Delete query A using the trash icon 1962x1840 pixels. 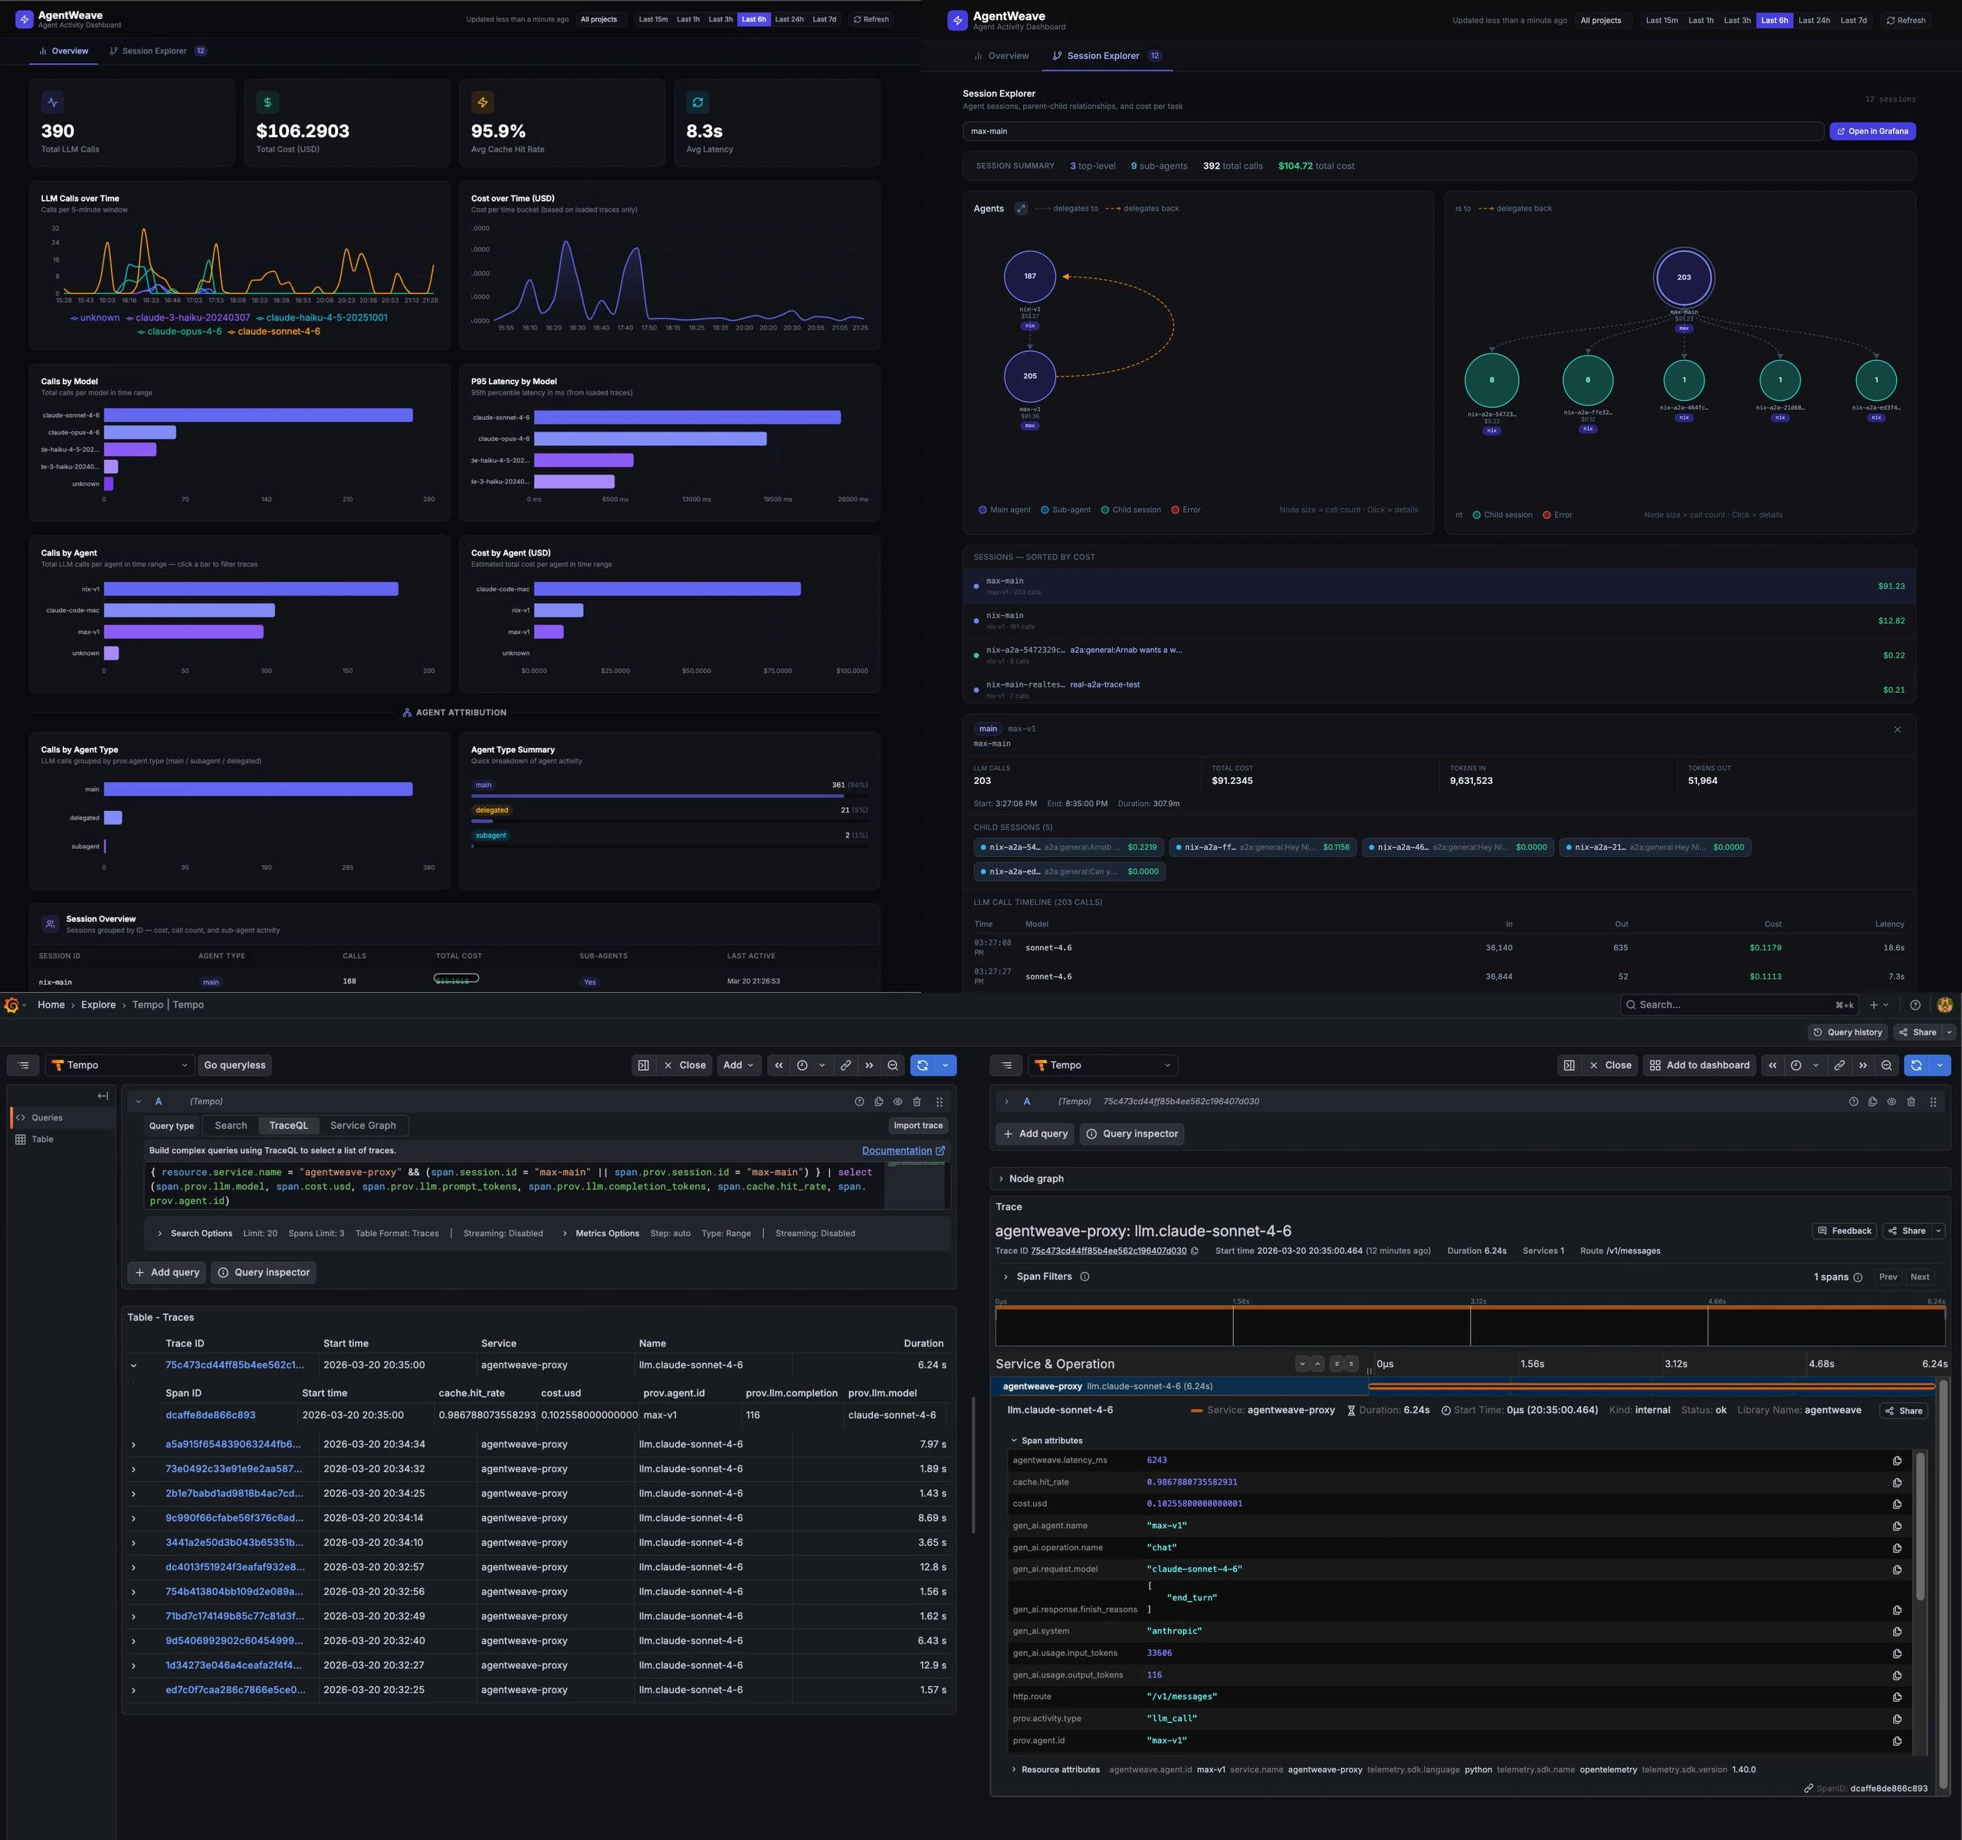(x=917, y=1101)
